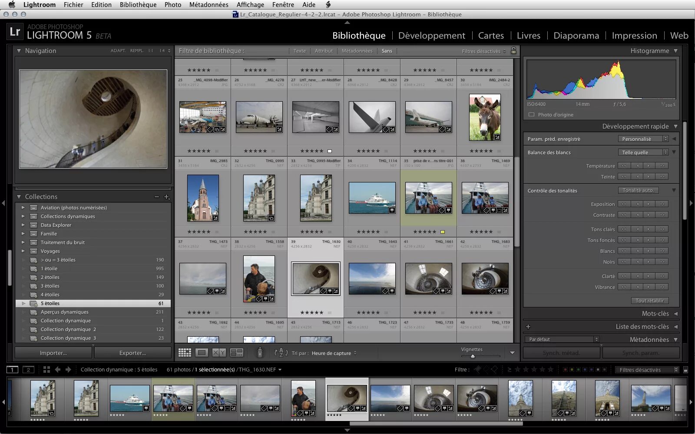This screenshot has height=434, width=695.
Task: Open Compare view (XY) in the toolbar
Action: tap(219, 353)
